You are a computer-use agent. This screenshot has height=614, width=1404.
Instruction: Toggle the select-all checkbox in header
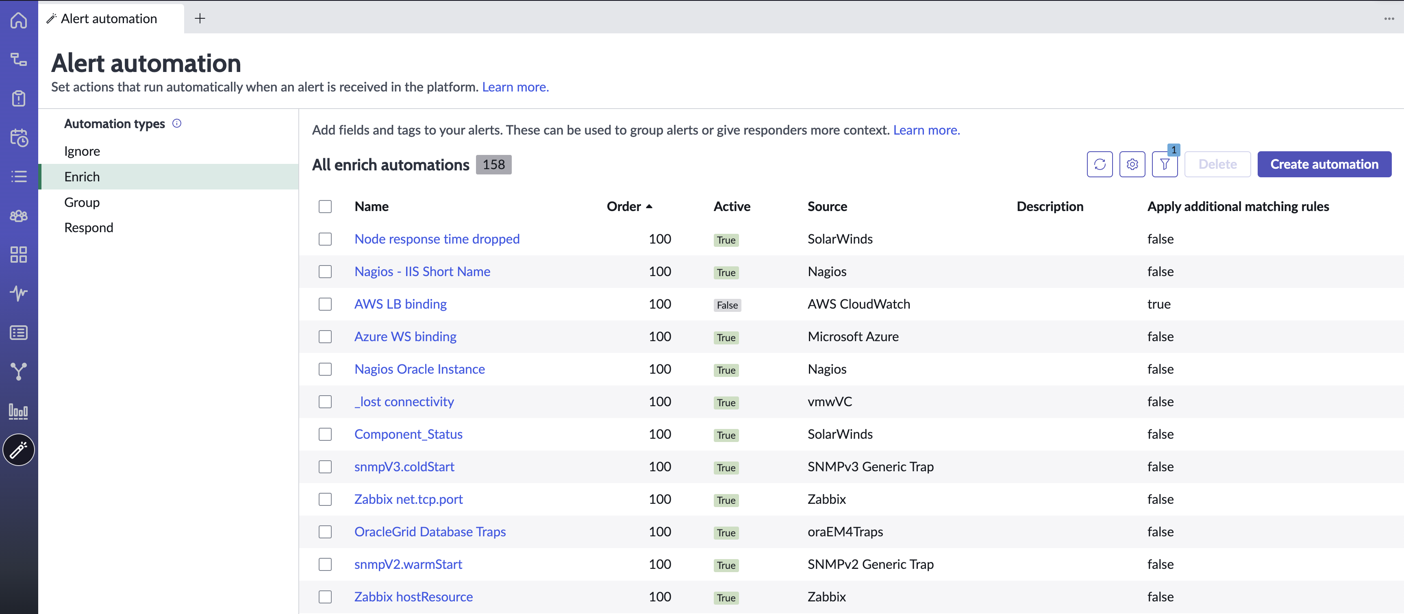click(325, 207)
